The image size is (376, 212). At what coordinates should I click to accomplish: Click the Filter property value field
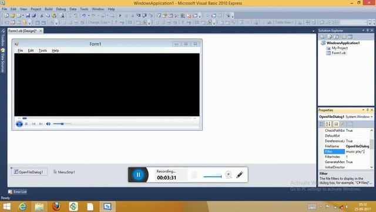(x=357, y=152)
